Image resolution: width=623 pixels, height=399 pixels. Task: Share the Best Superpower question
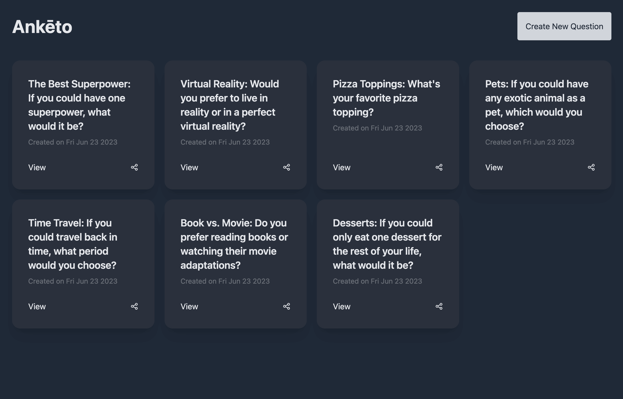pos(134,167)
